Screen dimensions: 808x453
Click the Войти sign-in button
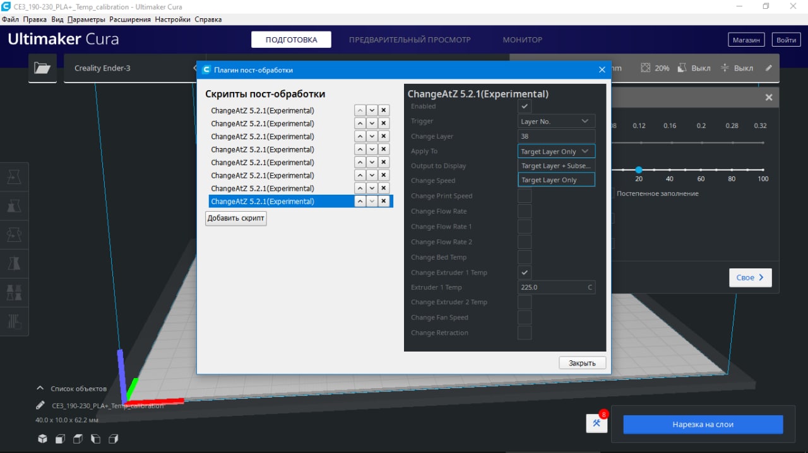click(787, 40)
